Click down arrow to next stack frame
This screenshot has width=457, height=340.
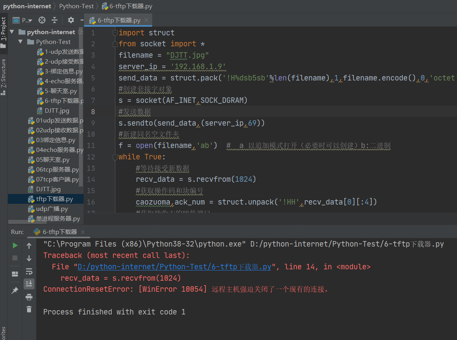[29, 258]
